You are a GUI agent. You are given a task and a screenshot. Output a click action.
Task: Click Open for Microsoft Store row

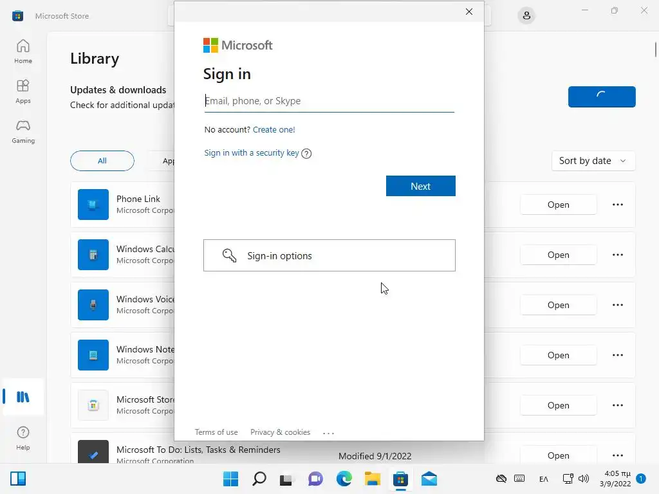[x=558, y=405]
